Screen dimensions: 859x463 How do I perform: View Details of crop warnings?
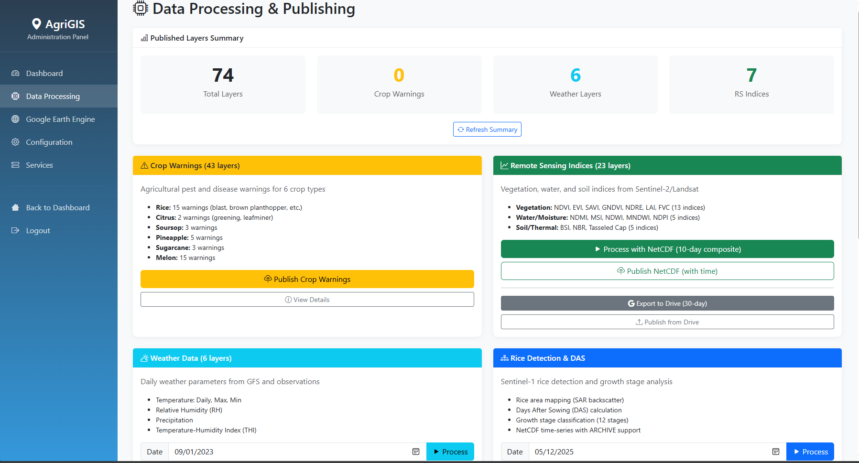coord(307,300)
